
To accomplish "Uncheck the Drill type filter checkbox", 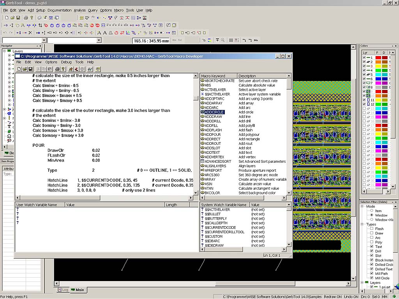I will [x=372, y=251].
